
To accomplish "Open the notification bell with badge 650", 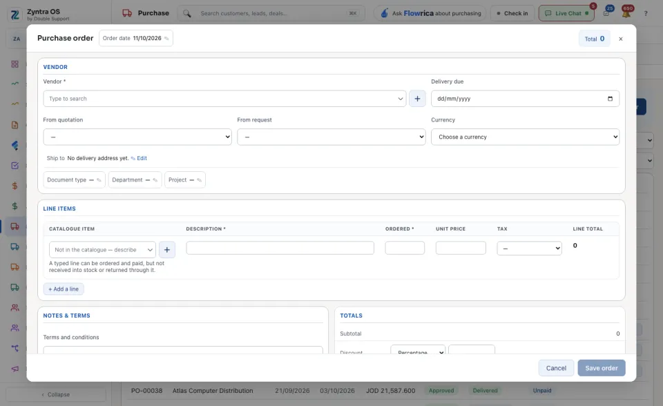I will coord(626,12).
